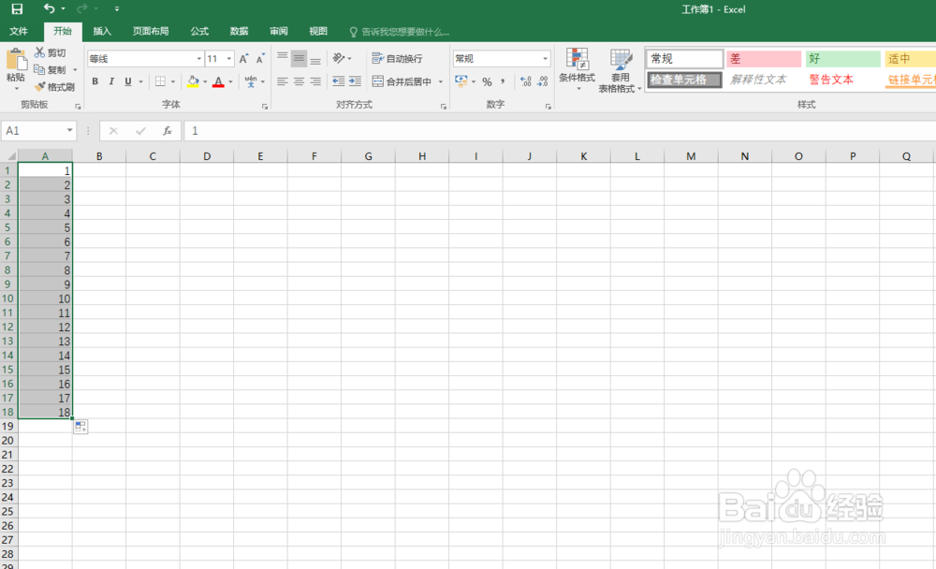The image size is (936, 569).
Task: Click inside the formula bar
Action: [x=374, y=131]
